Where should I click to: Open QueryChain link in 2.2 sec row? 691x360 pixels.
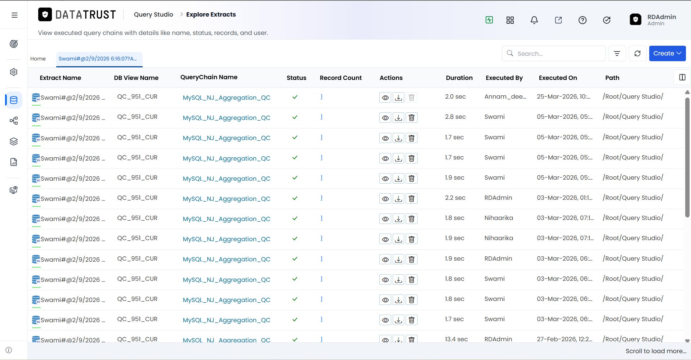tap(227, 199)
